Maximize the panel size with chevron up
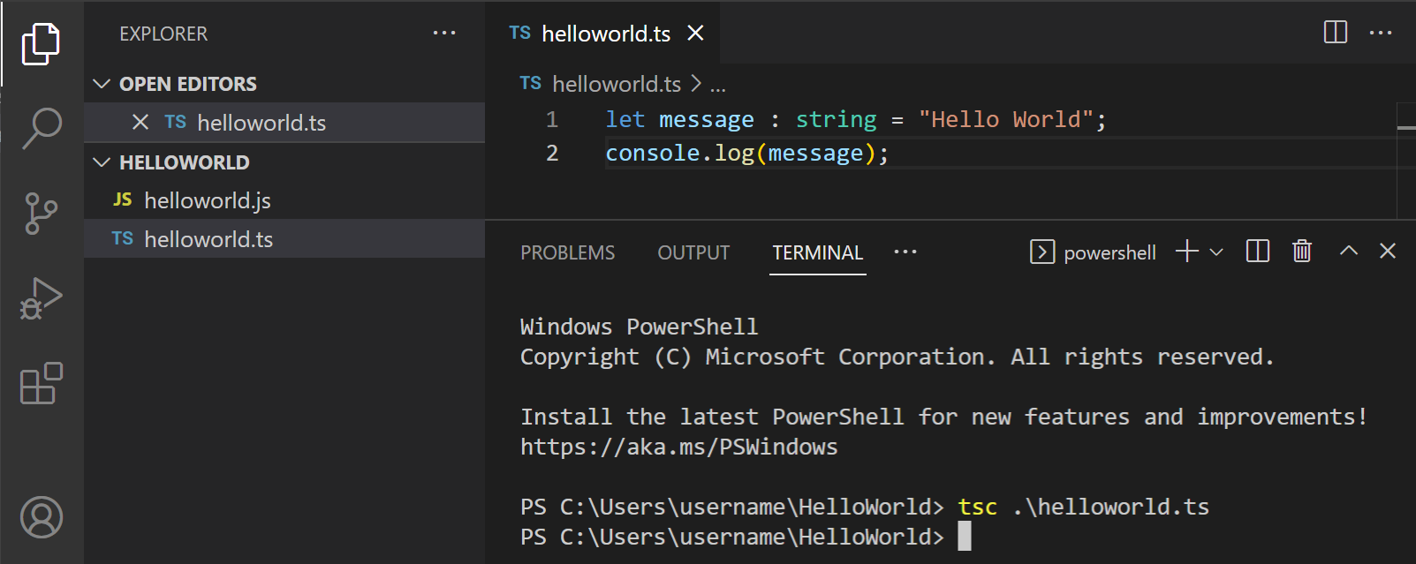 point(1348,252)
